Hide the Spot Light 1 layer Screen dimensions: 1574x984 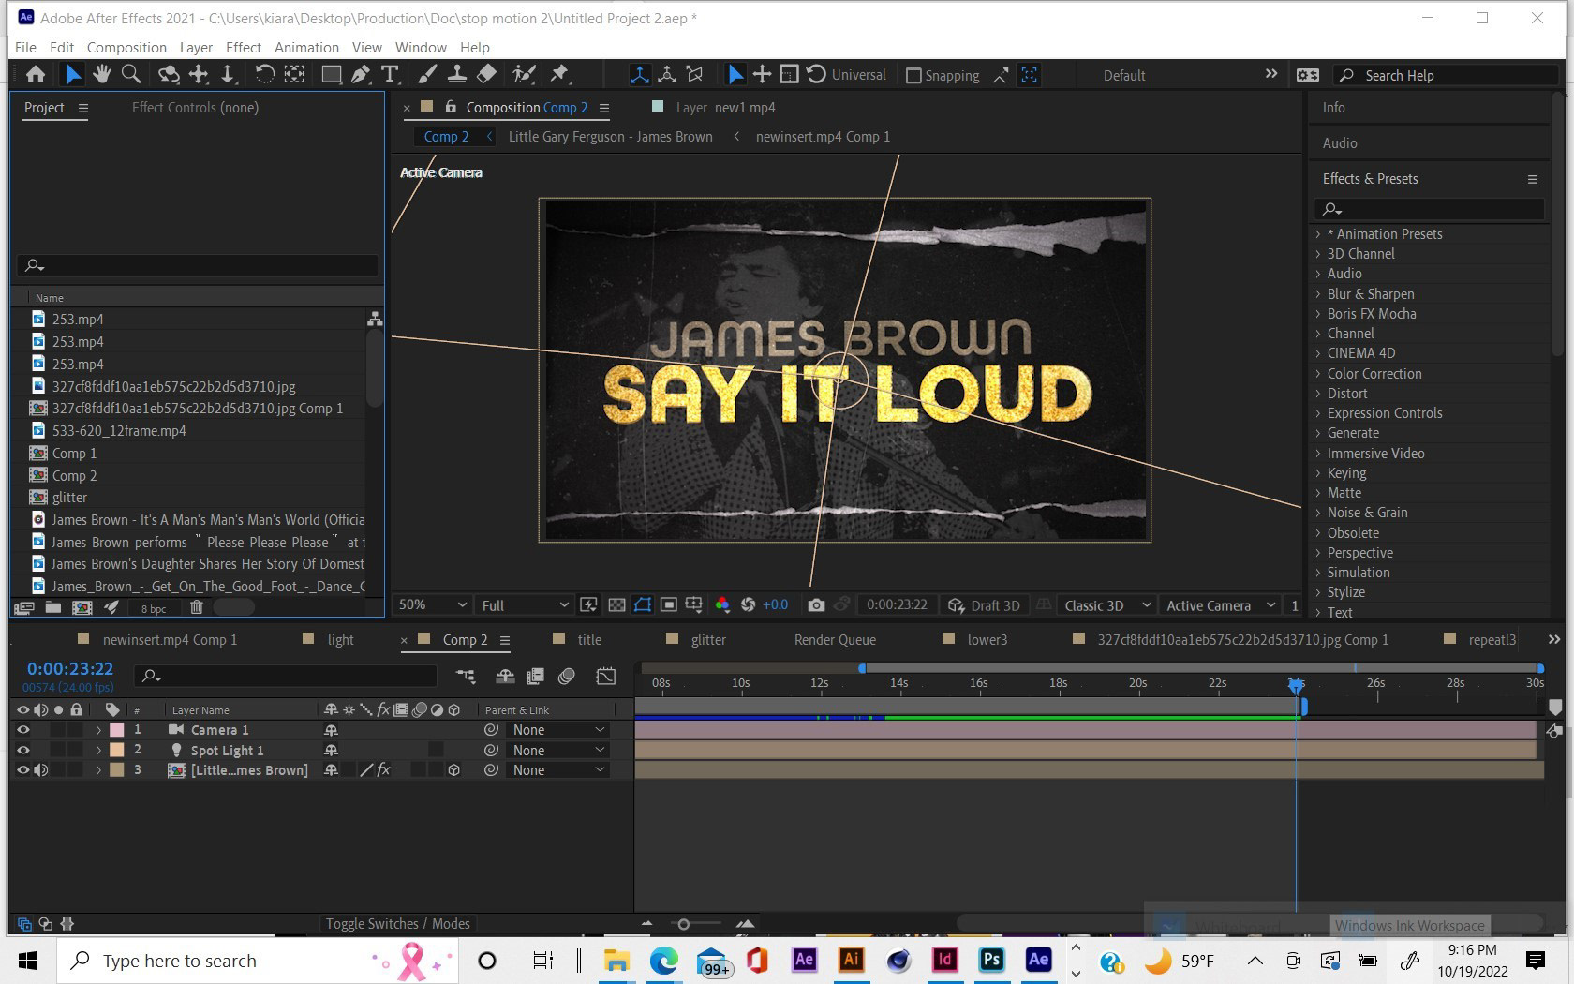[23, 750]
